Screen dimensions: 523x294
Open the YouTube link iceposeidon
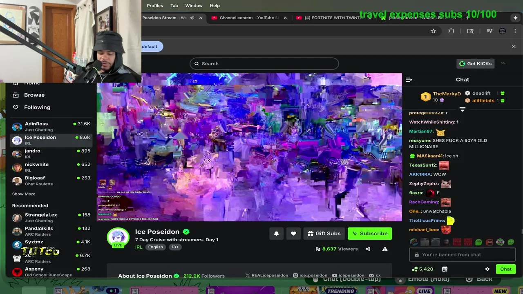[x=348, y=276]
